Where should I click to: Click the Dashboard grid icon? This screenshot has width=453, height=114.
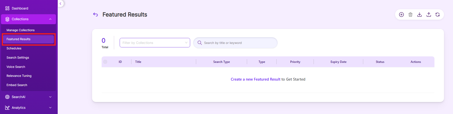click(x=7, y=8)
